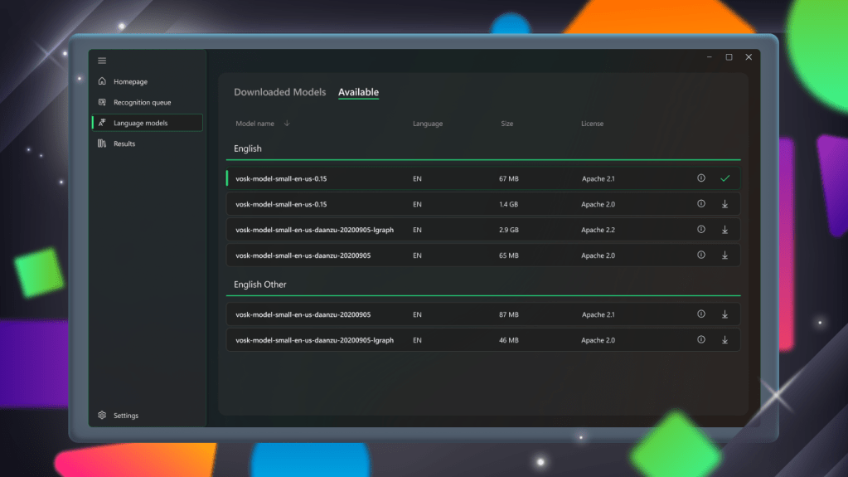
Task: Sort by Model name arrow
Action: coord(287,124)
